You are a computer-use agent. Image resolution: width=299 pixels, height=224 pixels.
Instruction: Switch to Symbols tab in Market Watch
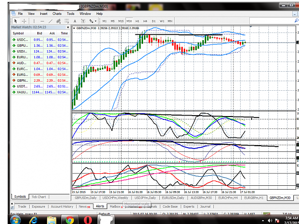point(20,197)
